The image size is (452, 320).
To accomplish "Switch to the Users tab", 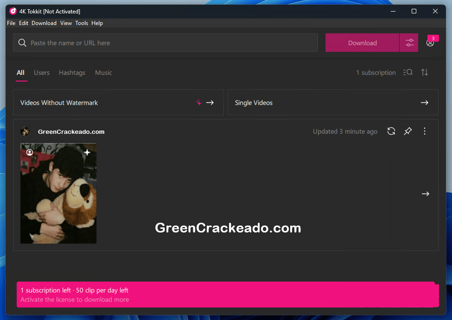I will point(41,73).
